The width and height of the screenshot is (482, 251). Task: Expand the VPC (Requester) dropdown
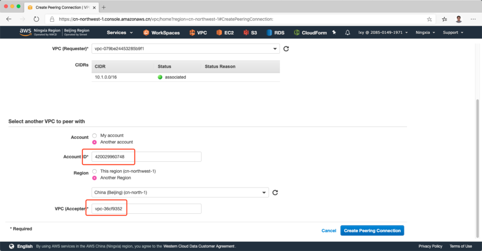[185, 49]
